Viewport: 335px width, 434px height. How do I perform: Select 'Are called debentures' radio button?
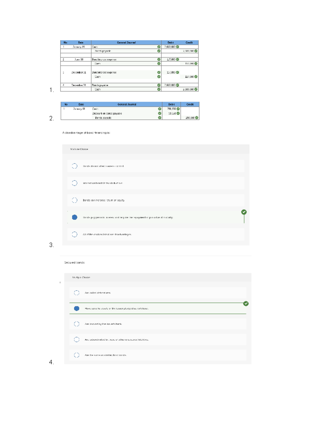(x=76, y=293)
